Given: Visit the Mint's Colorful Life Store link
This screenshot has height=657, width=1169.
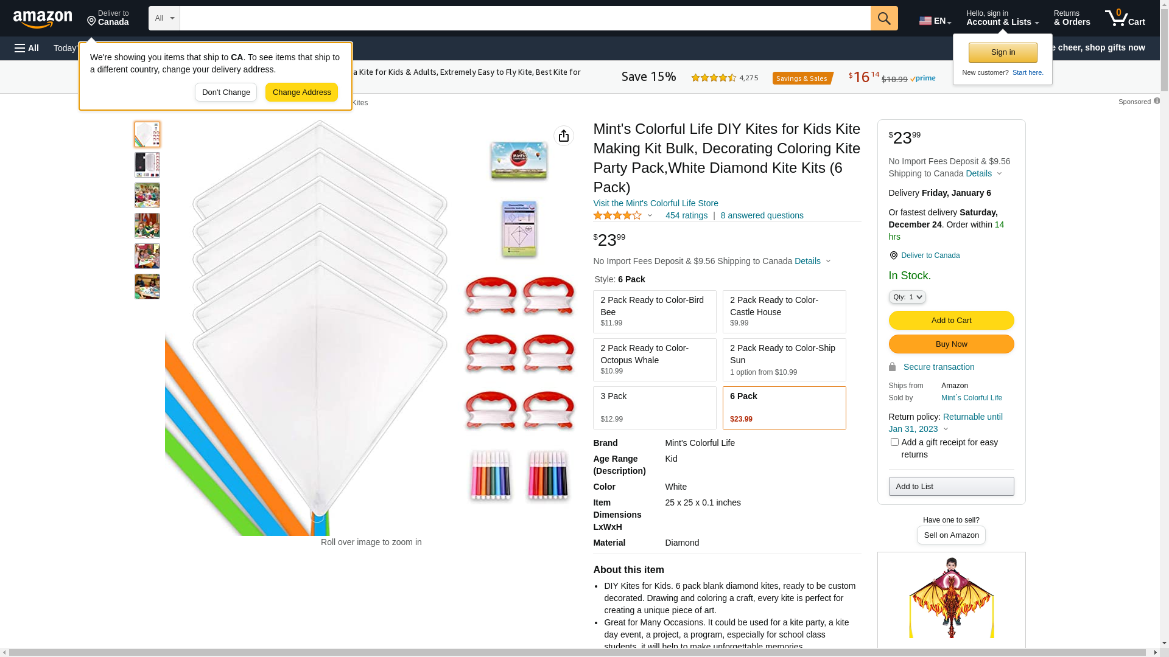Looking at the screenshot, I should pos(655,203).
